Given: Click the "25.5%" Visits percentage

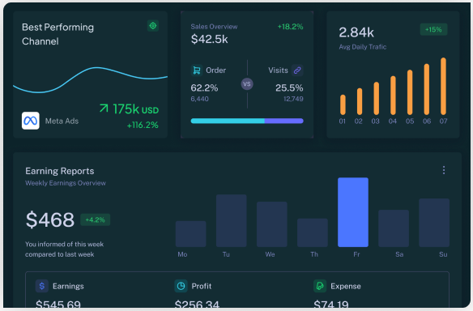Looking at the screenshot, I should coord(289,87).
